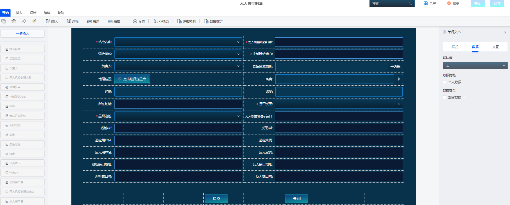
Task: Click the 经度 input field
Action: point(178,92)
